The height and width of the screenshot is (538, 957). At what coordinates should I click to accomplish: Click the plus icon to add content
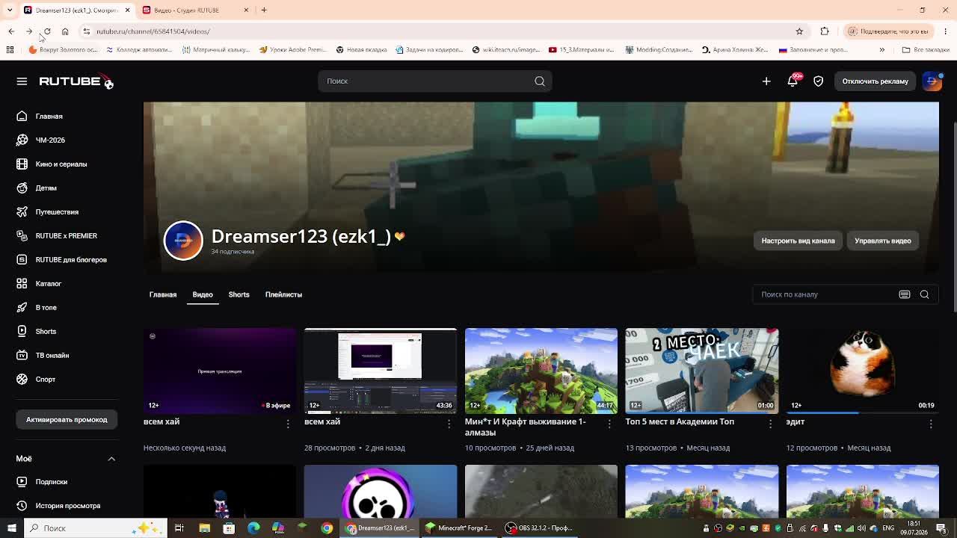[766, 81]
